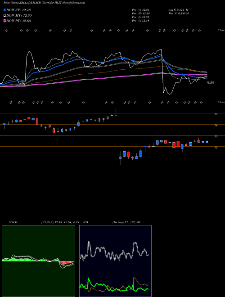Click the MACD panel title
The height and width of the screenshot is (297, 225).
[13, 222]
